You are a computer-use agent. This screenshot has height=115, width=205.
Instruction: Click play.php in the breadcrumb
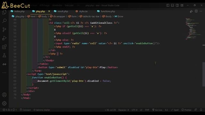pyautogui.click(x=20, y=16)
